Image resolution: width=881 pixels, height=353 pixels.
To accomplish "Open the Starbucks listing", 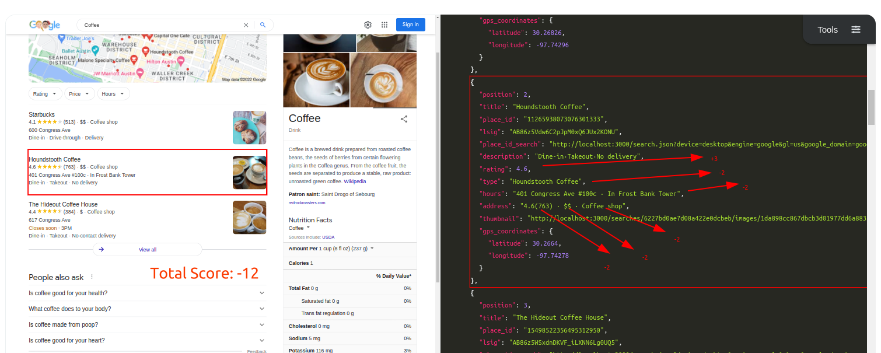I will (42, 114).
